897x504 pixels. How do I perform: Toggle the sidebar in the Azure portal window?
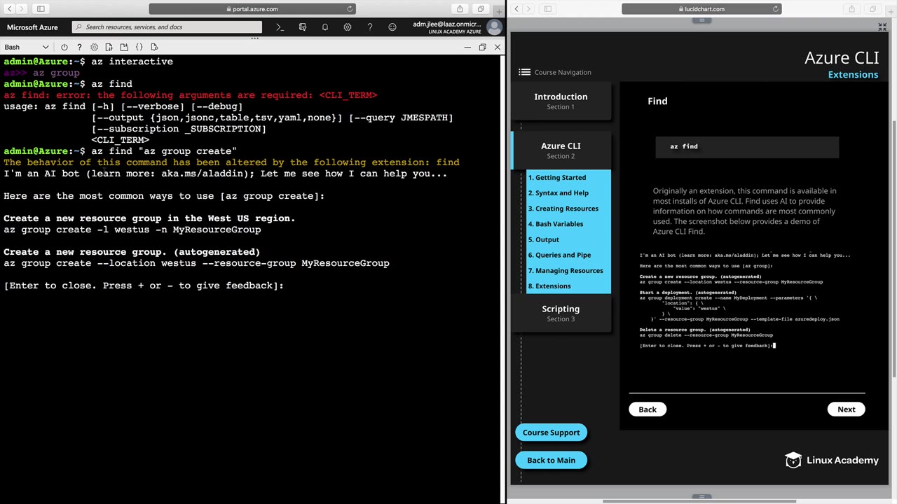[41, 9]
